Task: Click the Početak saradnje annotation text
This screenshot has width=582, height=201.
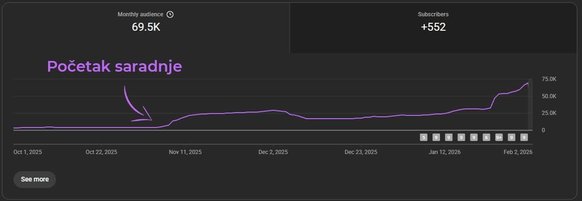Action: (x=114, y=67)
